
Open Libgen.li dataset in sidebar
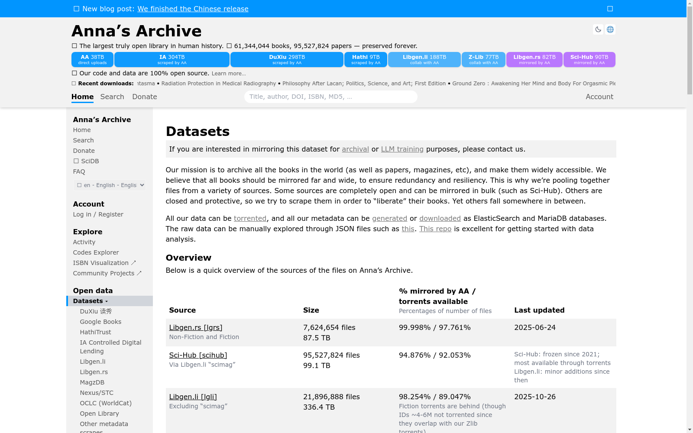click(93, 362)
